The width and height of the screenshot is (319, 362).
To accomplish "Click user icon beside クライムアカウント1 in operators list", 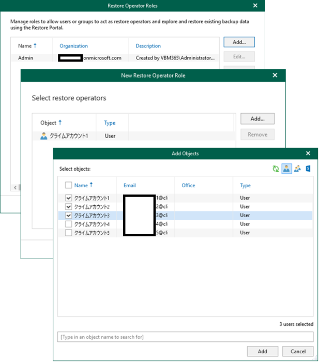I will click(44, 136).
